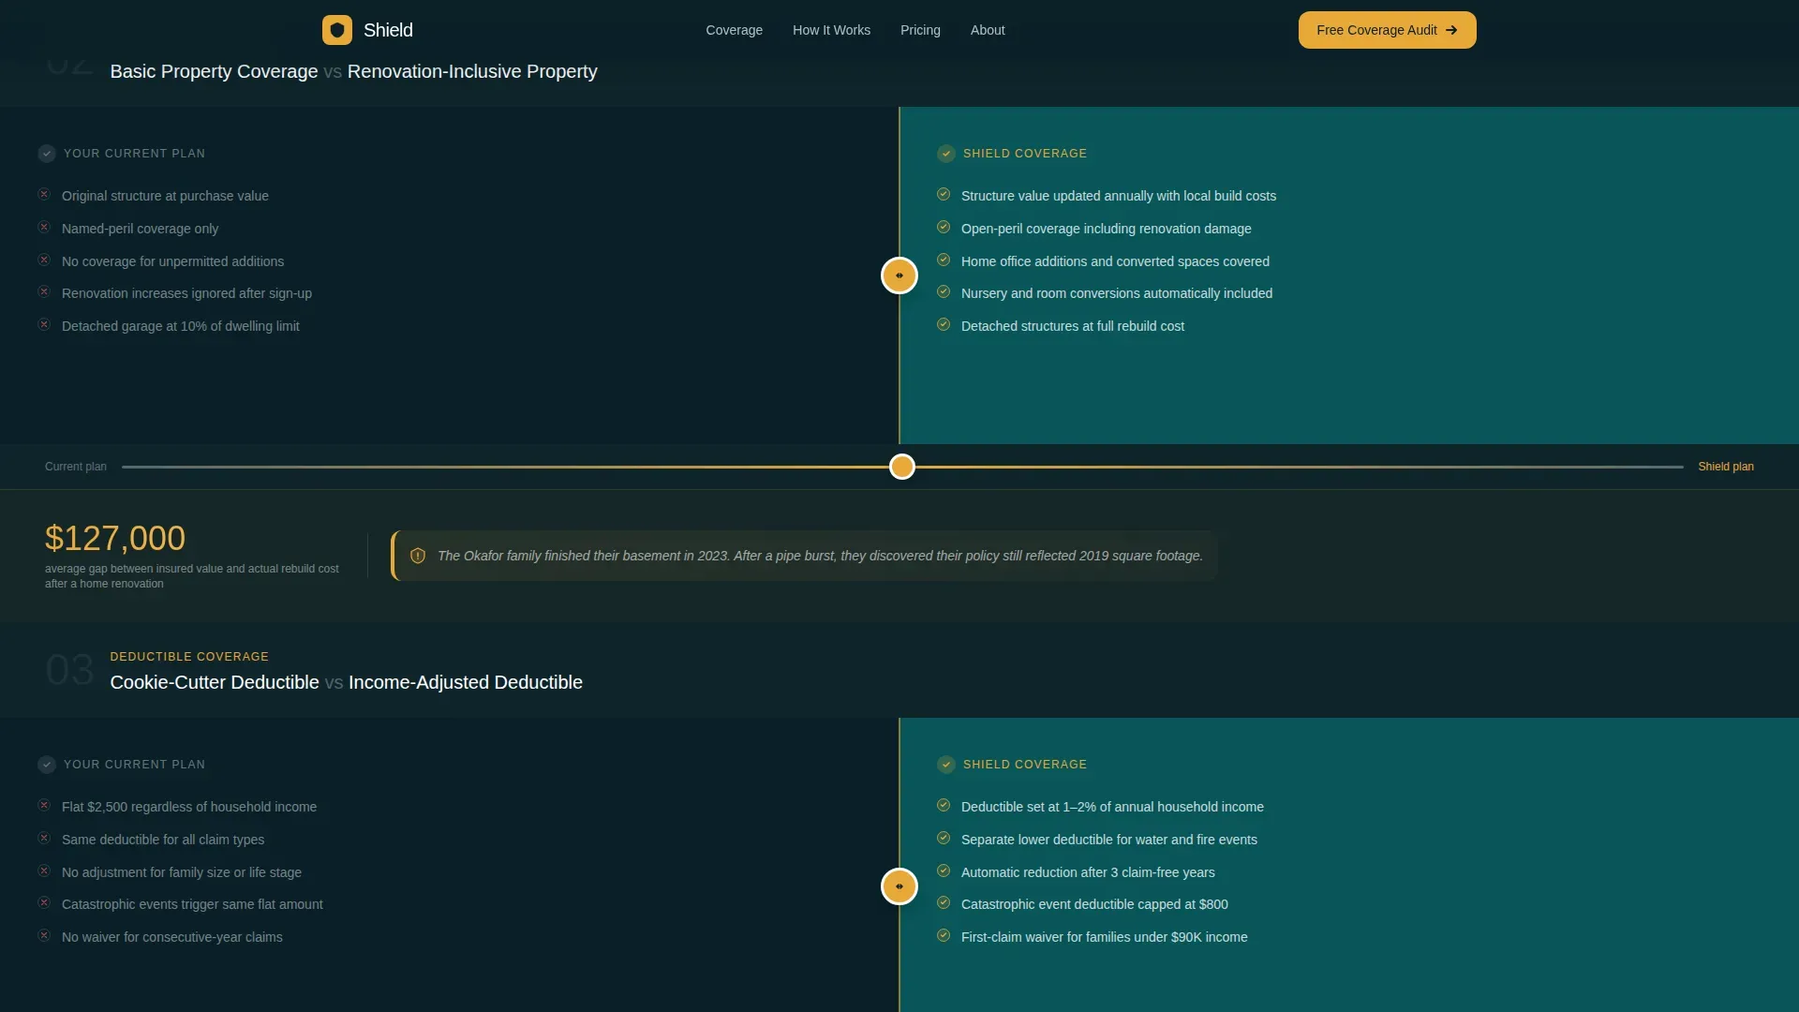Click X icon for Flat $2,500 regardless of income

click(x=44, y=806)
